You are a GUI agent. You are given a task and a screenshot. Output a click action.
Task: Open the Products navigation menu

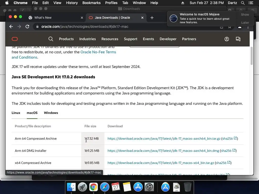coord(66,39)
